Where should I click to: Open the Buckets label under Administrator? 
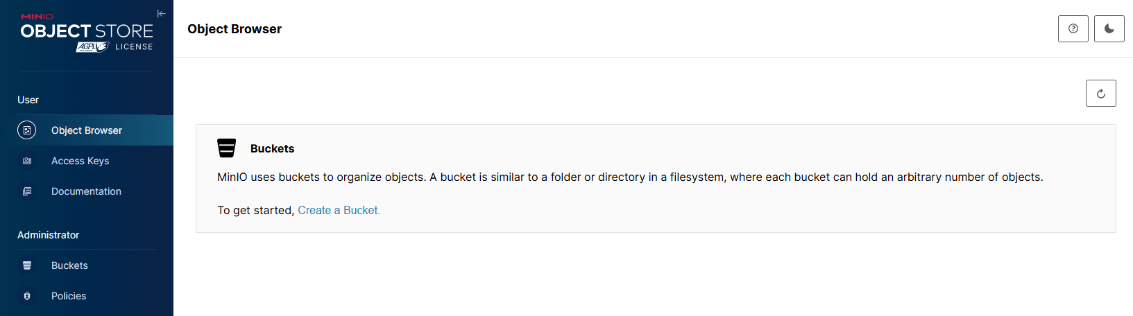[x=69, y=265]
